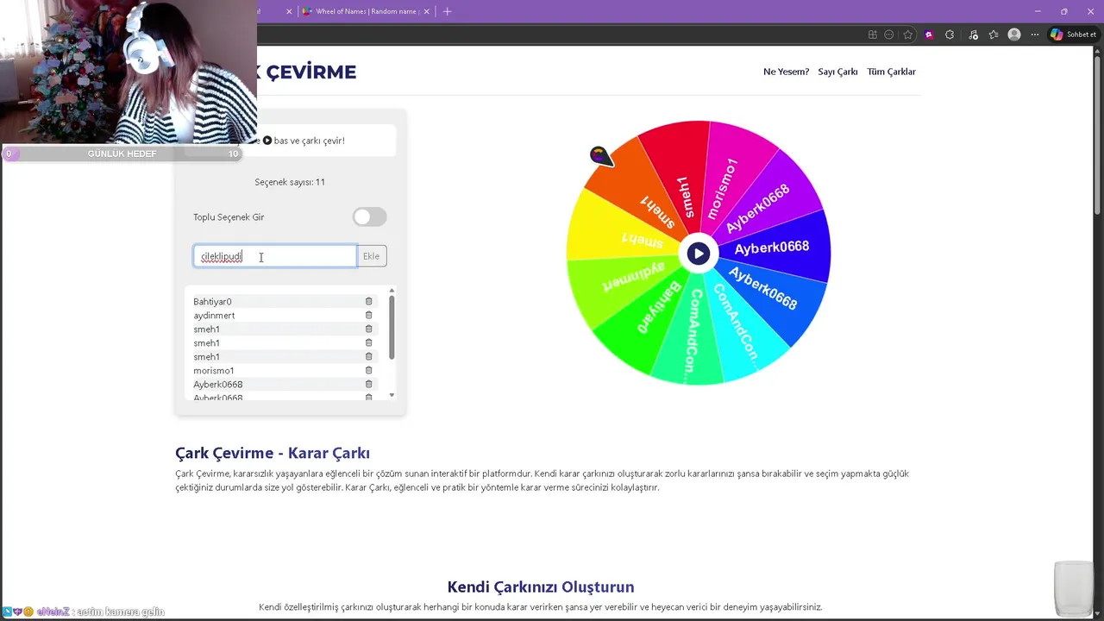Select morismo1 in the options list
The height and width of the screenshot is (621, 1104).
coord(214,370)
